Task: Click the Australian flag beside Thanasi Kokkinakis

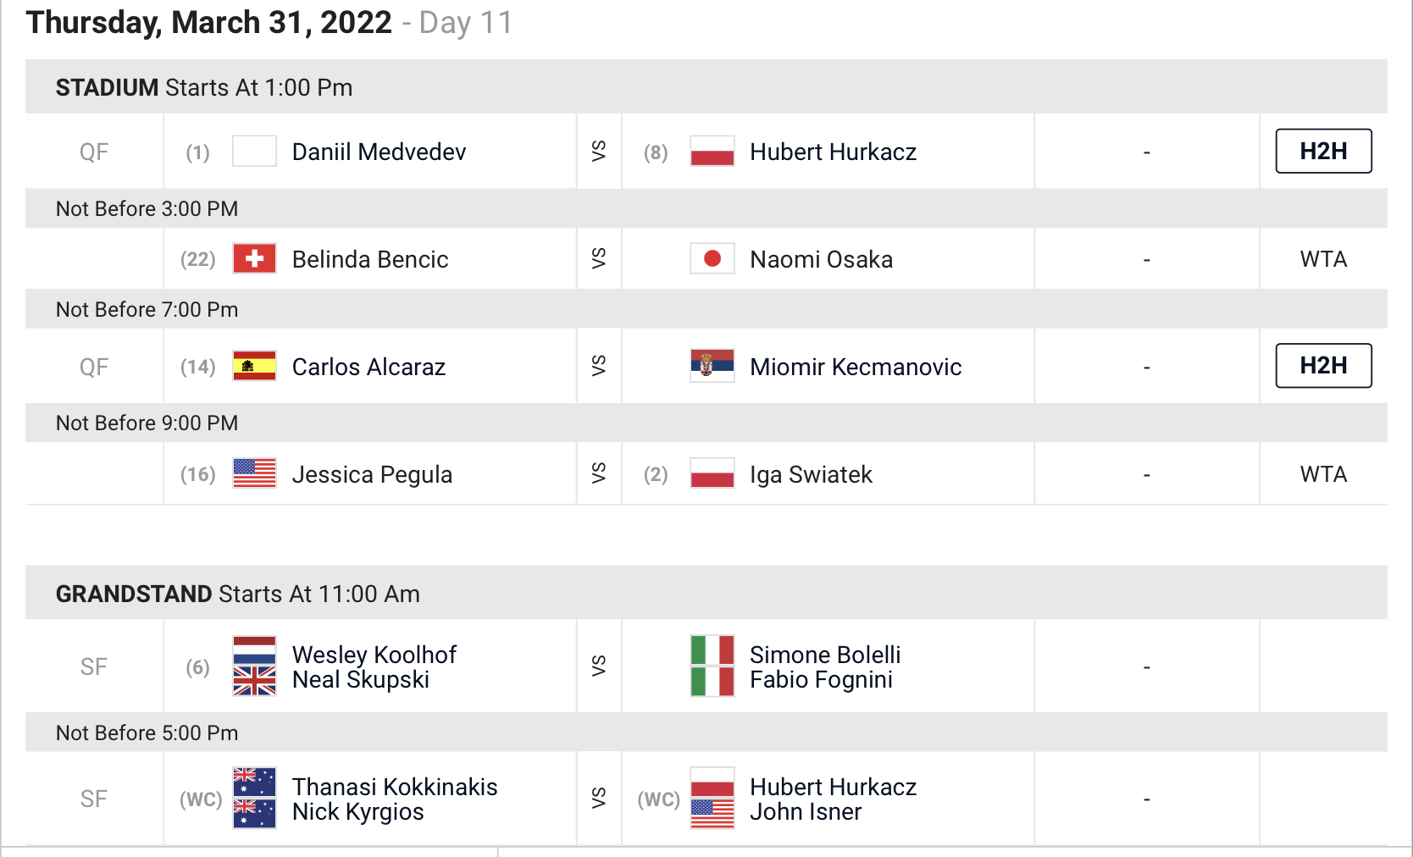Action: coord(254,782)
